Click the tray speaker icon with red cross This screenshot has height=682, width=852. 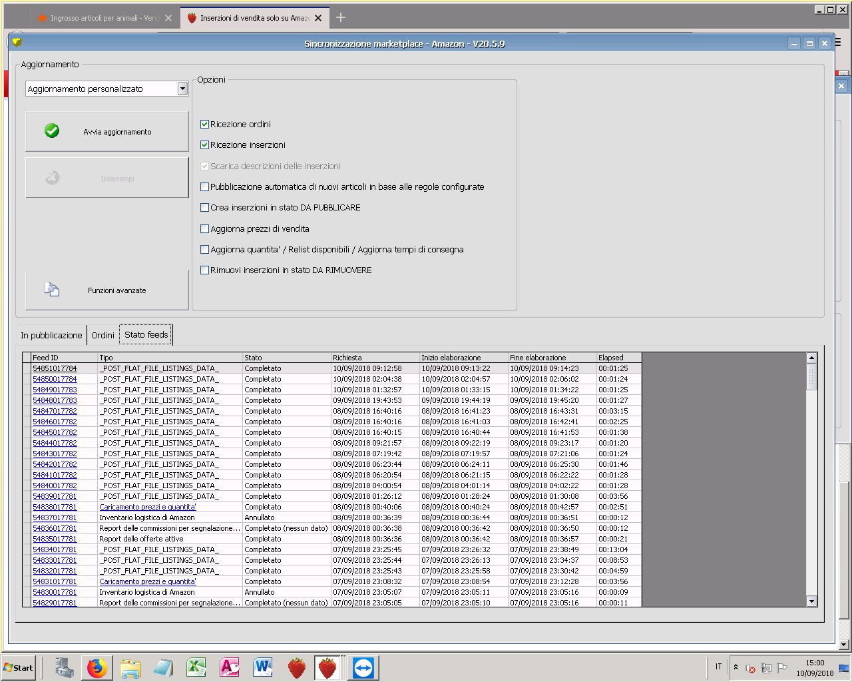point(749,668)
